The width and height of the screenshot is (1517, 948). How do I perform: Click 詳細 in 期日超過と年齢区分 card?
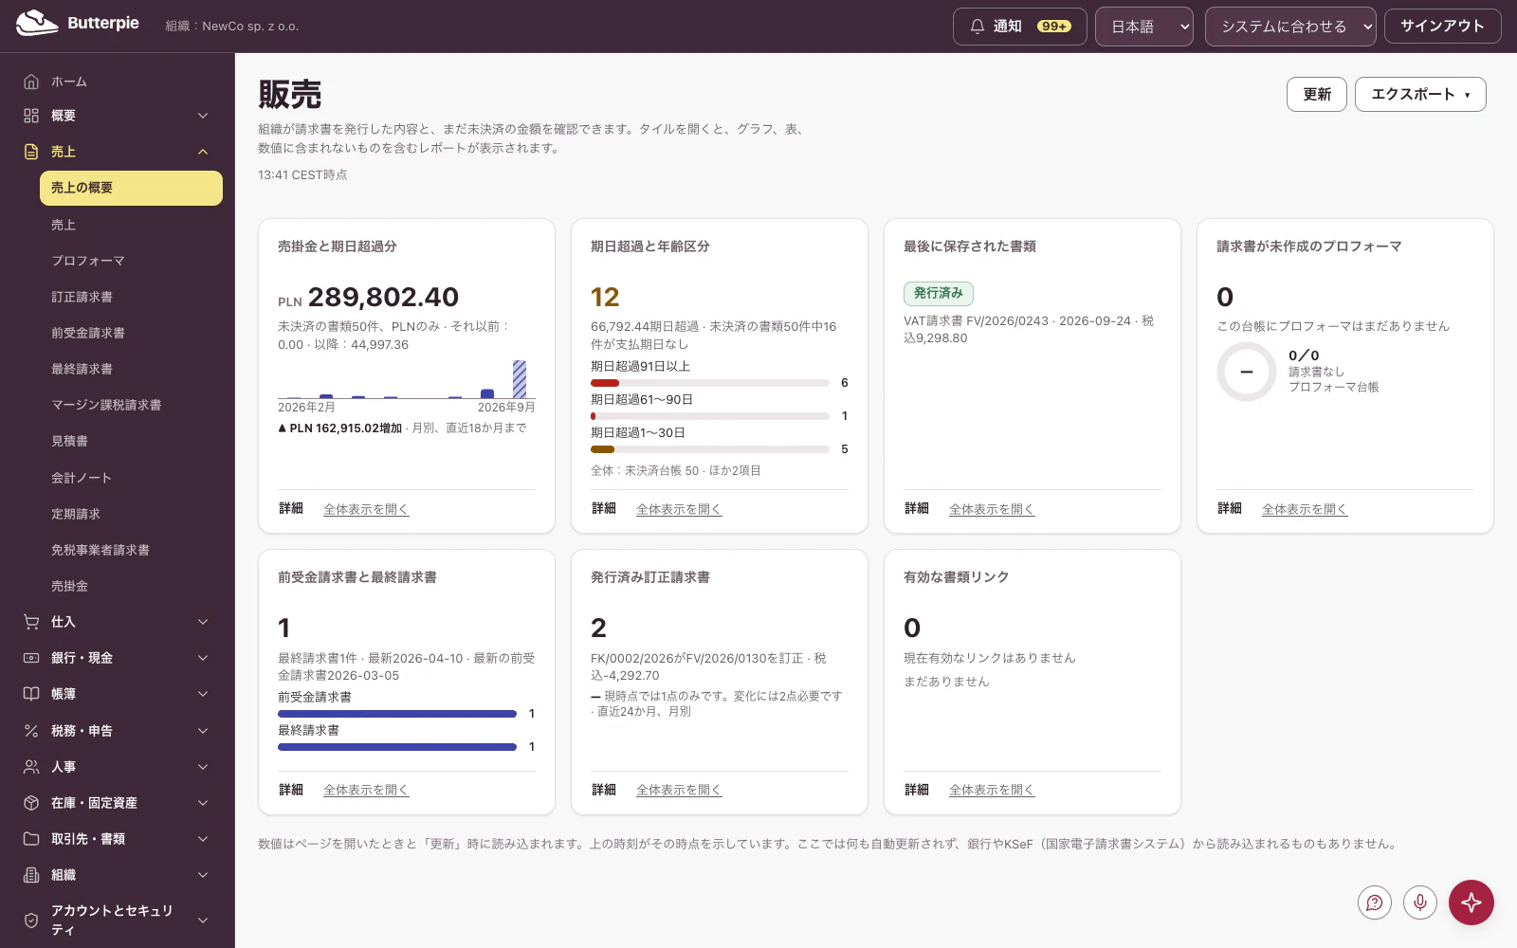[604, 509]
